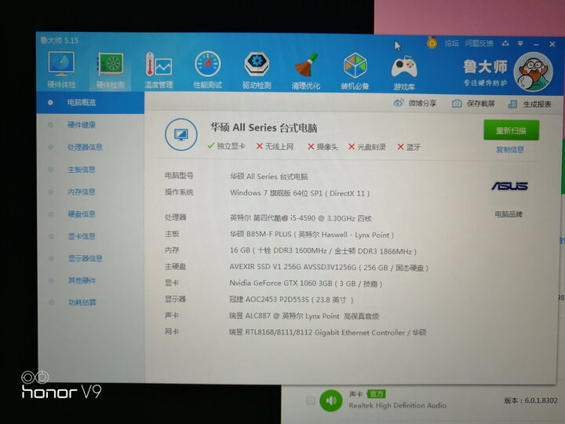The height and width of the screenshot is (424, 565).
Task: Click 无线上网 wireless feature indicator
Action: pyautogui.click(x=275, y=146)
